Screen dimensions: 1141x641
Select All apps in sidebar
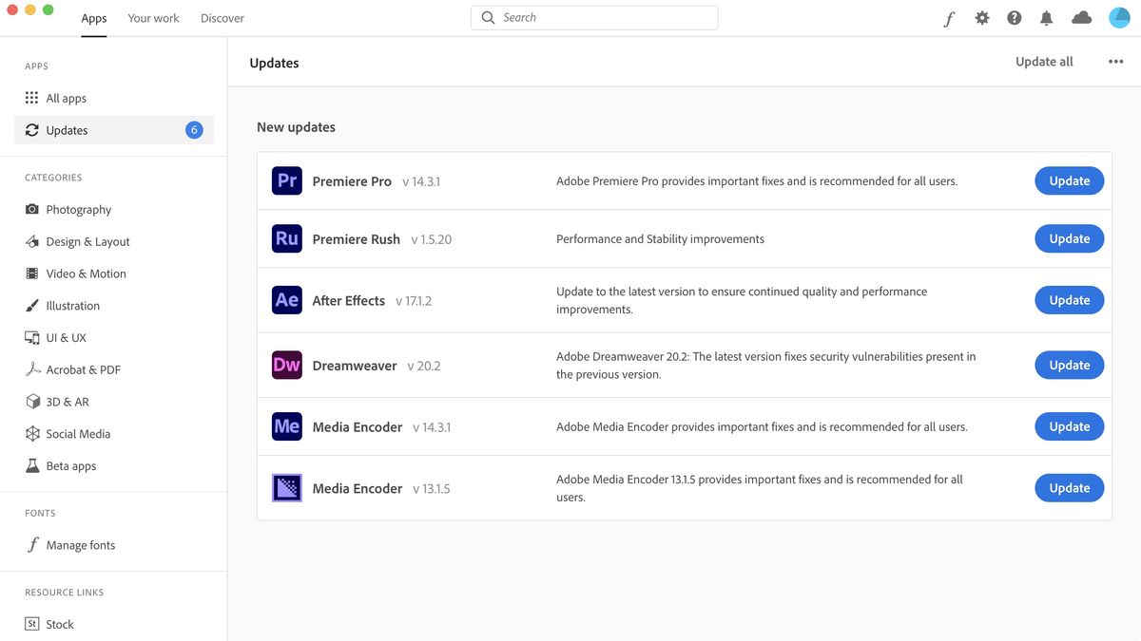click(x=66, y=98)
